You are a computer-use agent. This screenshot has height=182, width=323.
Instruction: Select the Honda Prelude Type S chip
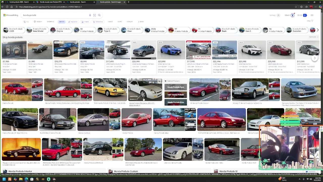108,30
